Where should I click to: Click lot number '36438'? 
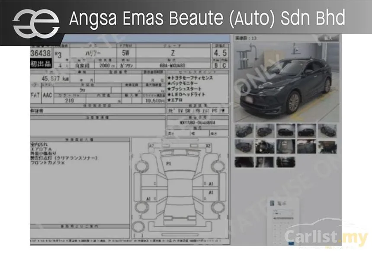(x=41, y=53)
